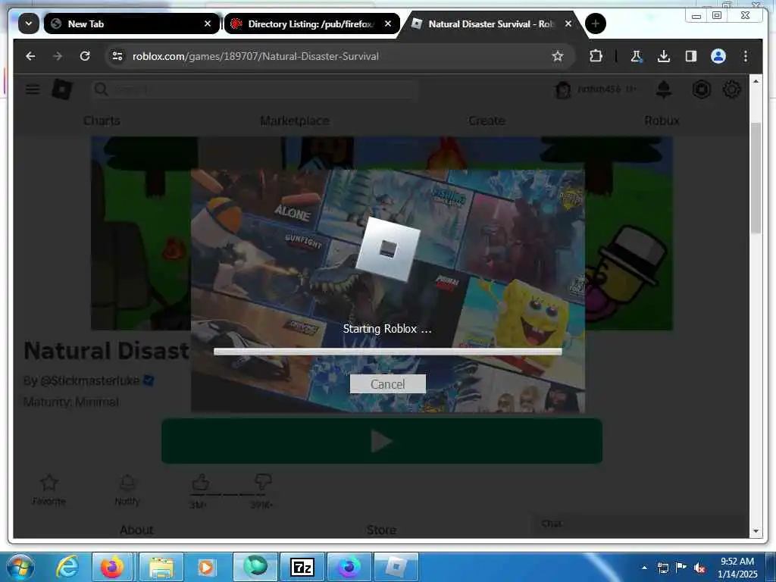Open Chrome Labs flask icon

[x=637, y=56]
